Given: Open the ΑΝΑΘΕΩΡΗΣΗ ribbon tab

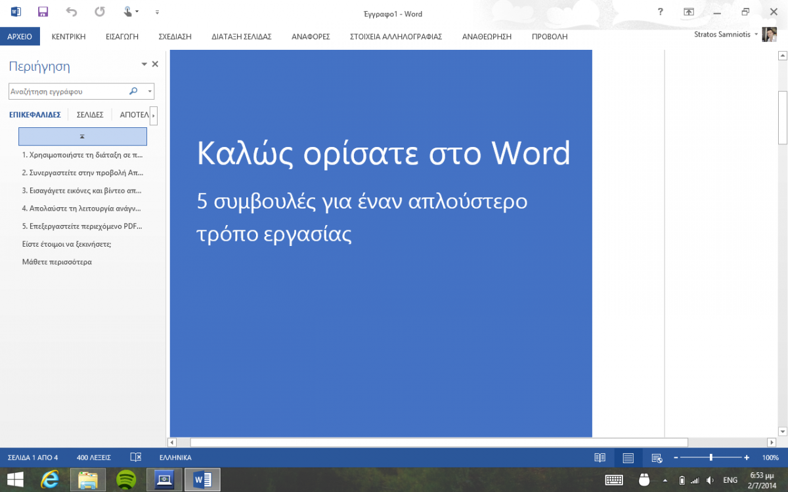Looking at the screenshot, I should coord(487,37).
